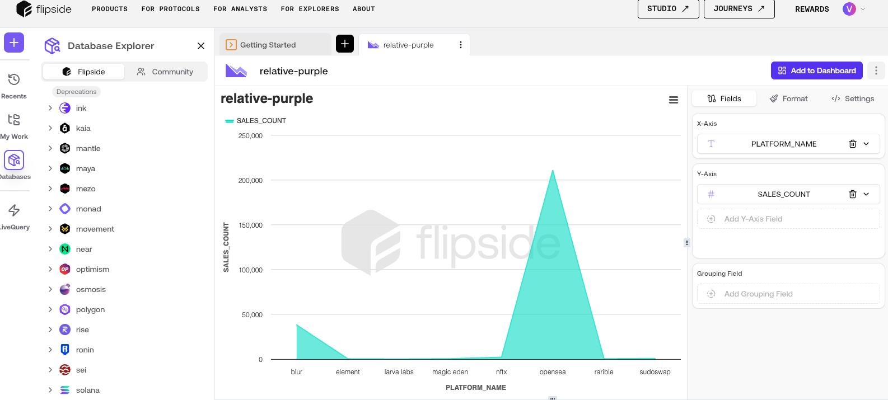Open the JOURNEYS link
This screenshot has height=400, width=888.
click(739, 9)
